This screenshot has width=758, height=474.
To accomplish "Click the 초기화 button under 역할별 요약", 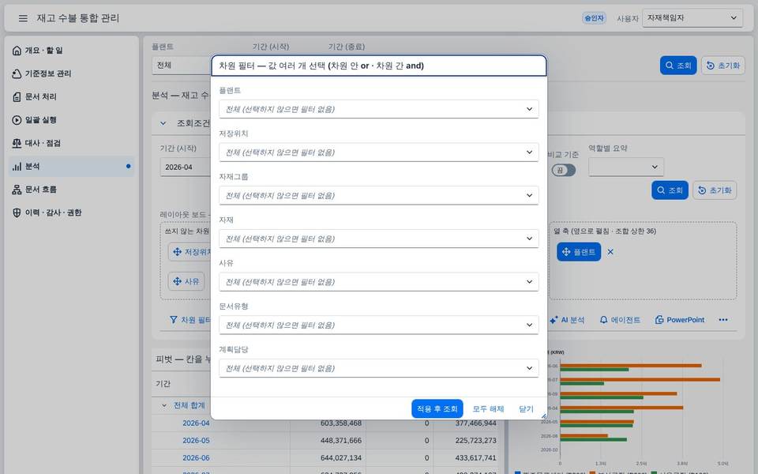I will [x=715, y=190].
